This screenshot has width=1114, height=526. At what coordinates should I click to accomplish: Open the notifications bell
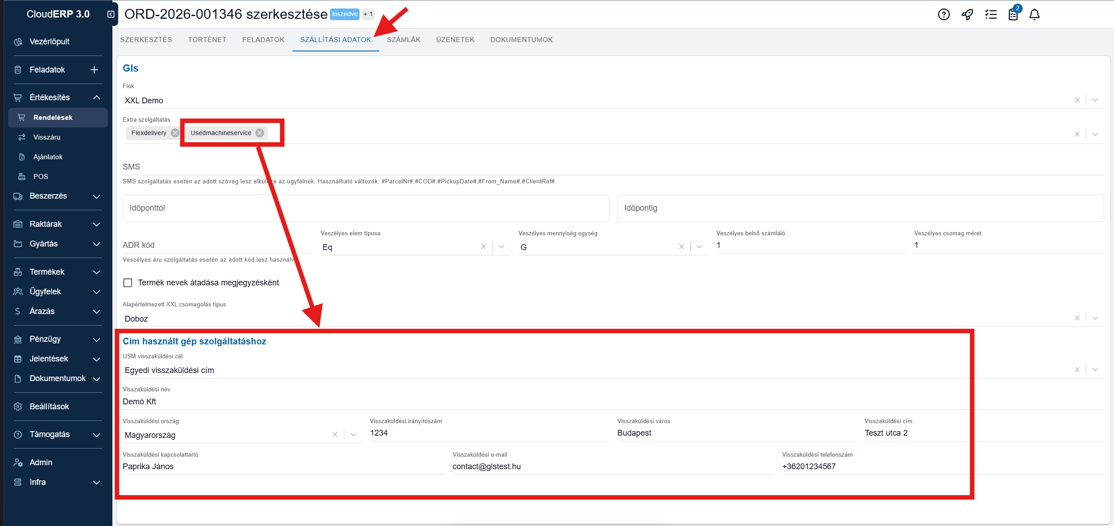(1034, 15)
